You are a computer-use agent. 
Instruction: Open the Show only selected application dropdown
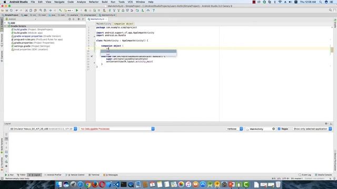coord(312,129)
